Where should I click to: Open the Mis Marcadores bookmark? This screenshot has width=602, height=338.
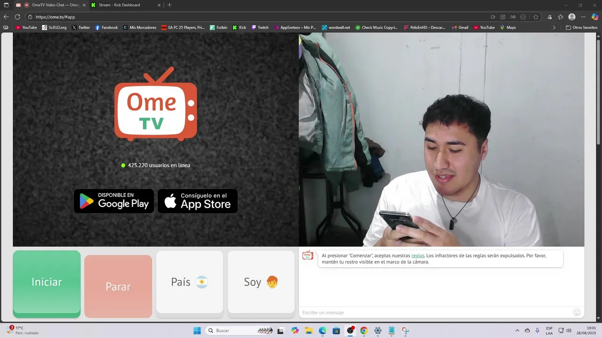pyautogui.click(x=140, y=27)
